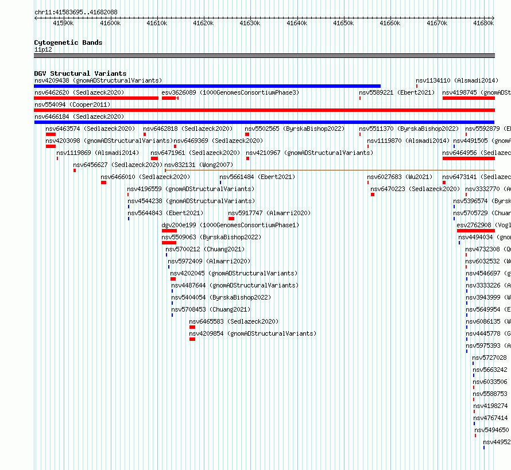Click nsv1119870 (Alsmadi2014) label

pyautogui.click(x=408, y=141)
